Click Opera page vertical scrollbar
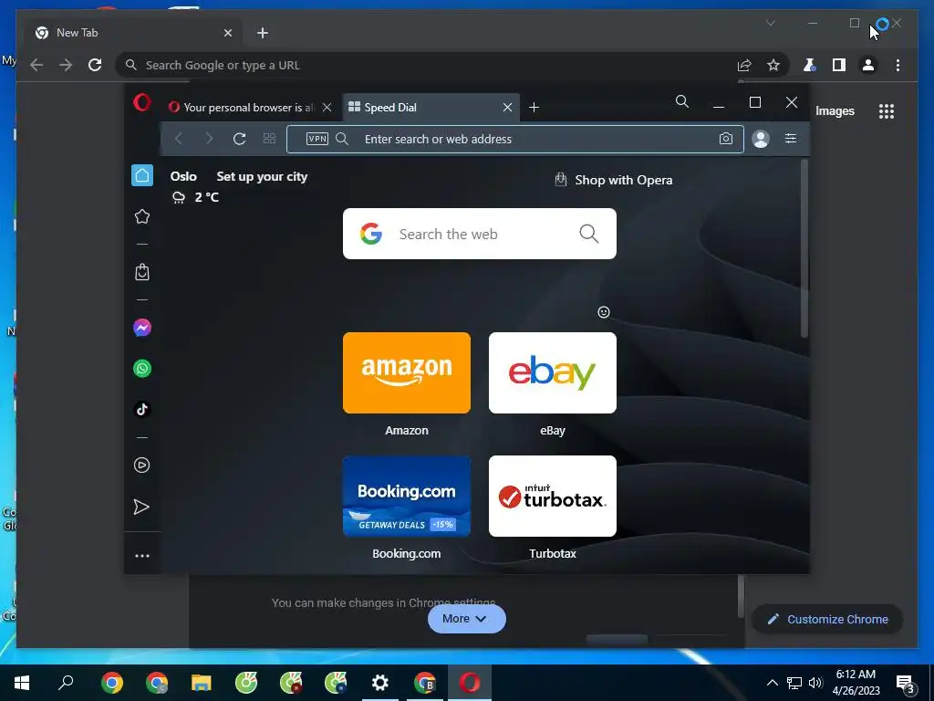Viewport: 934px width, 701px height. (x=804, y=248)
